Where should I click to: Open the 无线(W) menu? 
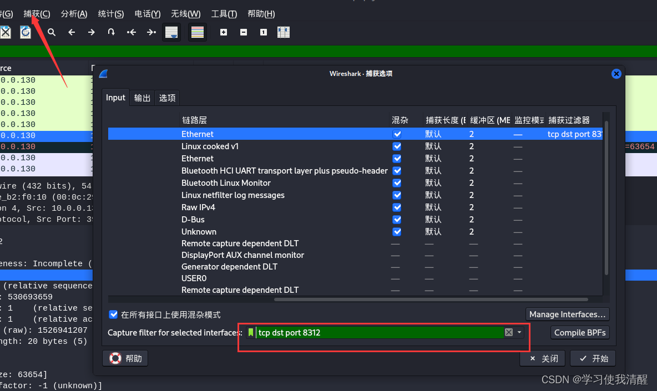tap(186, 14)
